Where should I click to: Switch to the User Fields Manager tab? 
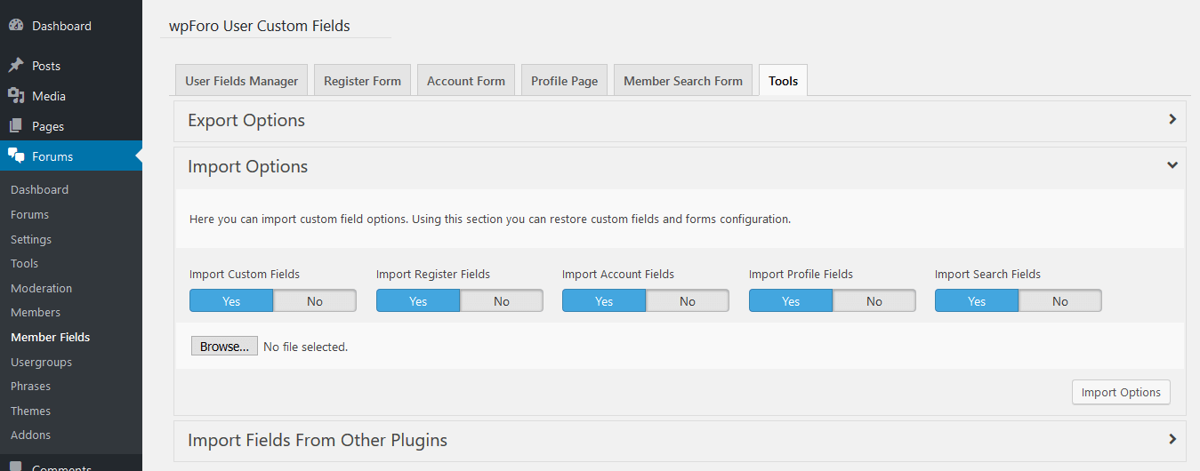(241, 81)
